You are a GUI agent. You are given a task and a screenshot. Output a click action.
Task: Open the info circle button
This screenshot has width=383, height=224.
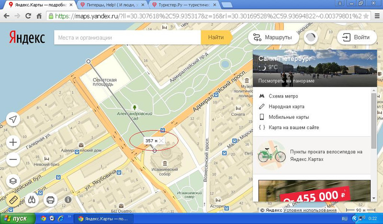pos(68,200)
